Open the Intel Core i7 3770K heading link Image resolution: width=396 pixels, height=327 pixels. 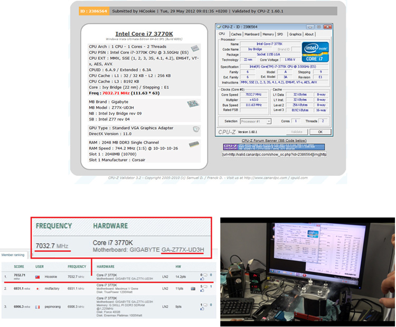(144, 34)
